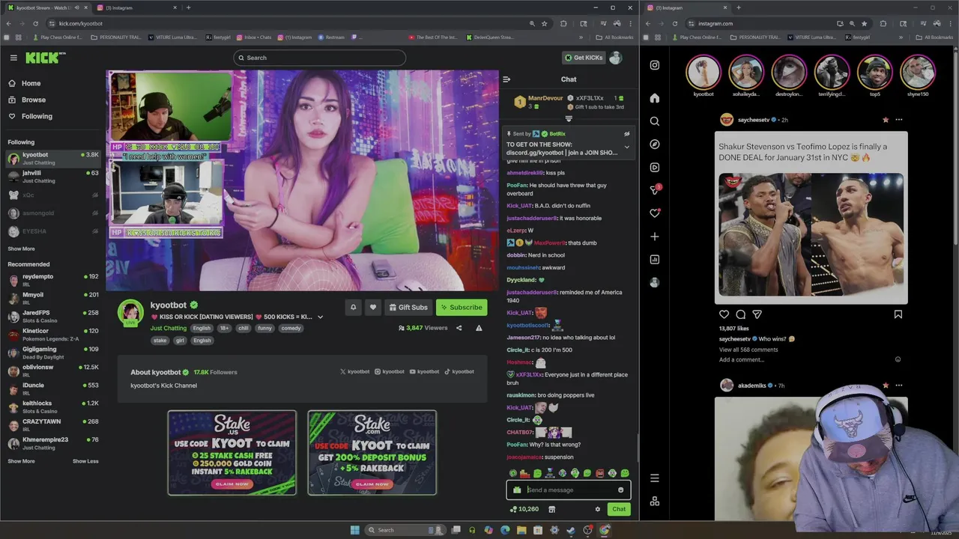The height and width of the screenshot is (539, 959).
Task: Open Instagram Create plus icon
Action: click(655, 237)
